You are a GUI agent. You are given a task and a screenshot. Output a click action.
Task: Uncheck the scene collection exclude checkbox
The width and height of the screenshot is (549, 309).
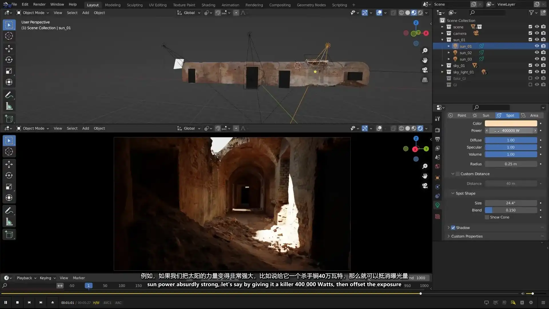(x=530, y=27)
